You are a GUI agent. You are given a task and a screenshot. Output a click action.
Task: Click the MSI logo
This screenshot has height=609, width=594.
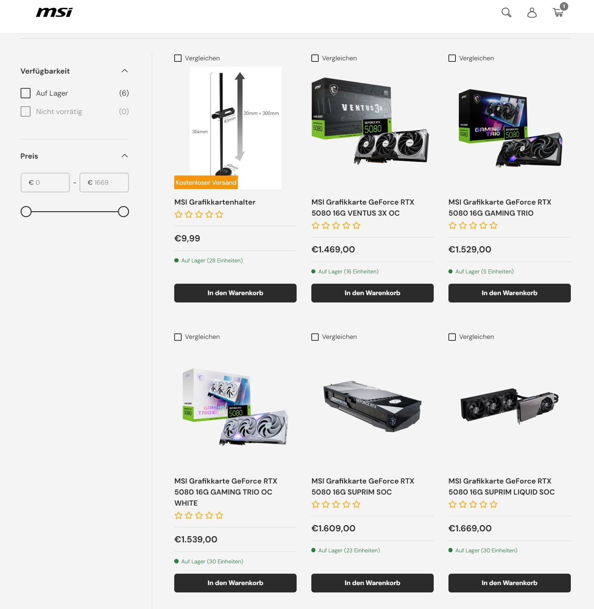tap(54, 12)
